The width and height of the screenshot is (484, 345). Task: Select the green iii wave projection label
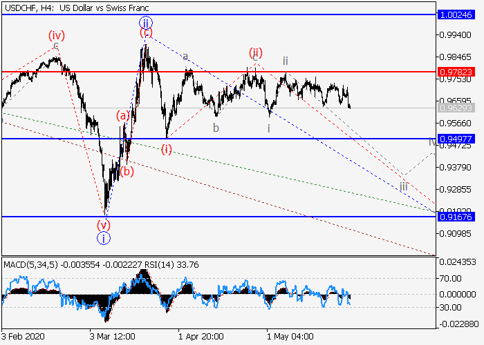(403, 186)
